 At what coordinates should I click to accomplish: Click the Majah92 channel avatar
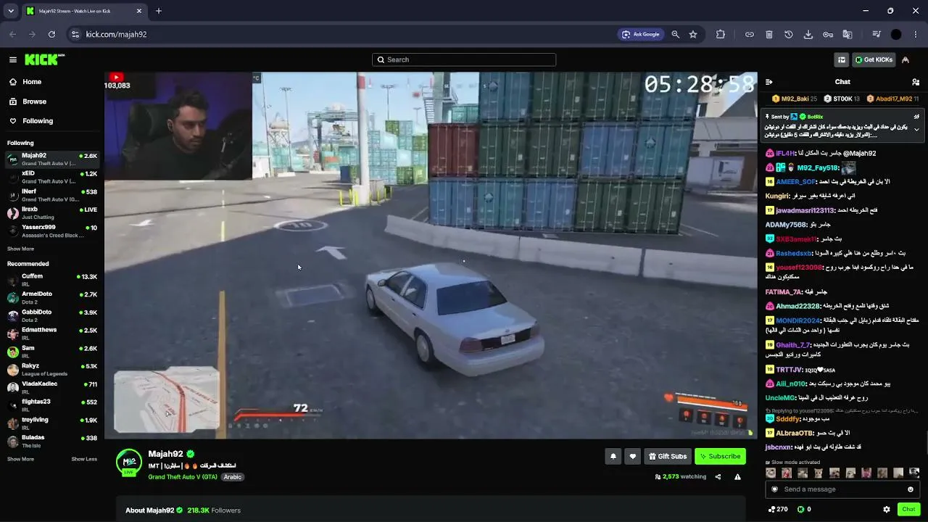point(129,462)
